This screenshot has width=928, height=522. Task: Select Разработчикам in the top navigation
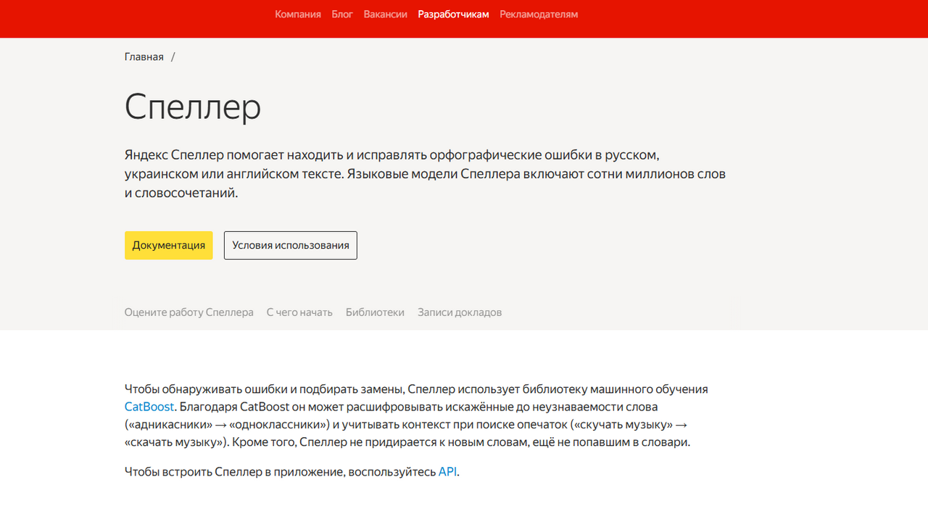(x=453, y=14)
